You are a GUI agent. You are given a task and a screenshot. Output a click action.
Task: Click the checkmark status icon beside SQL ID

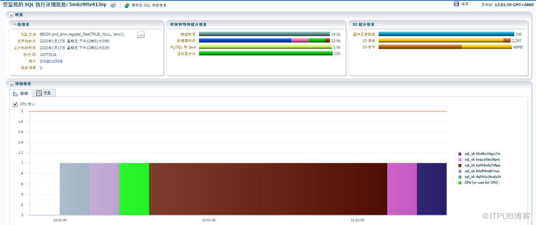click(113, 5)
